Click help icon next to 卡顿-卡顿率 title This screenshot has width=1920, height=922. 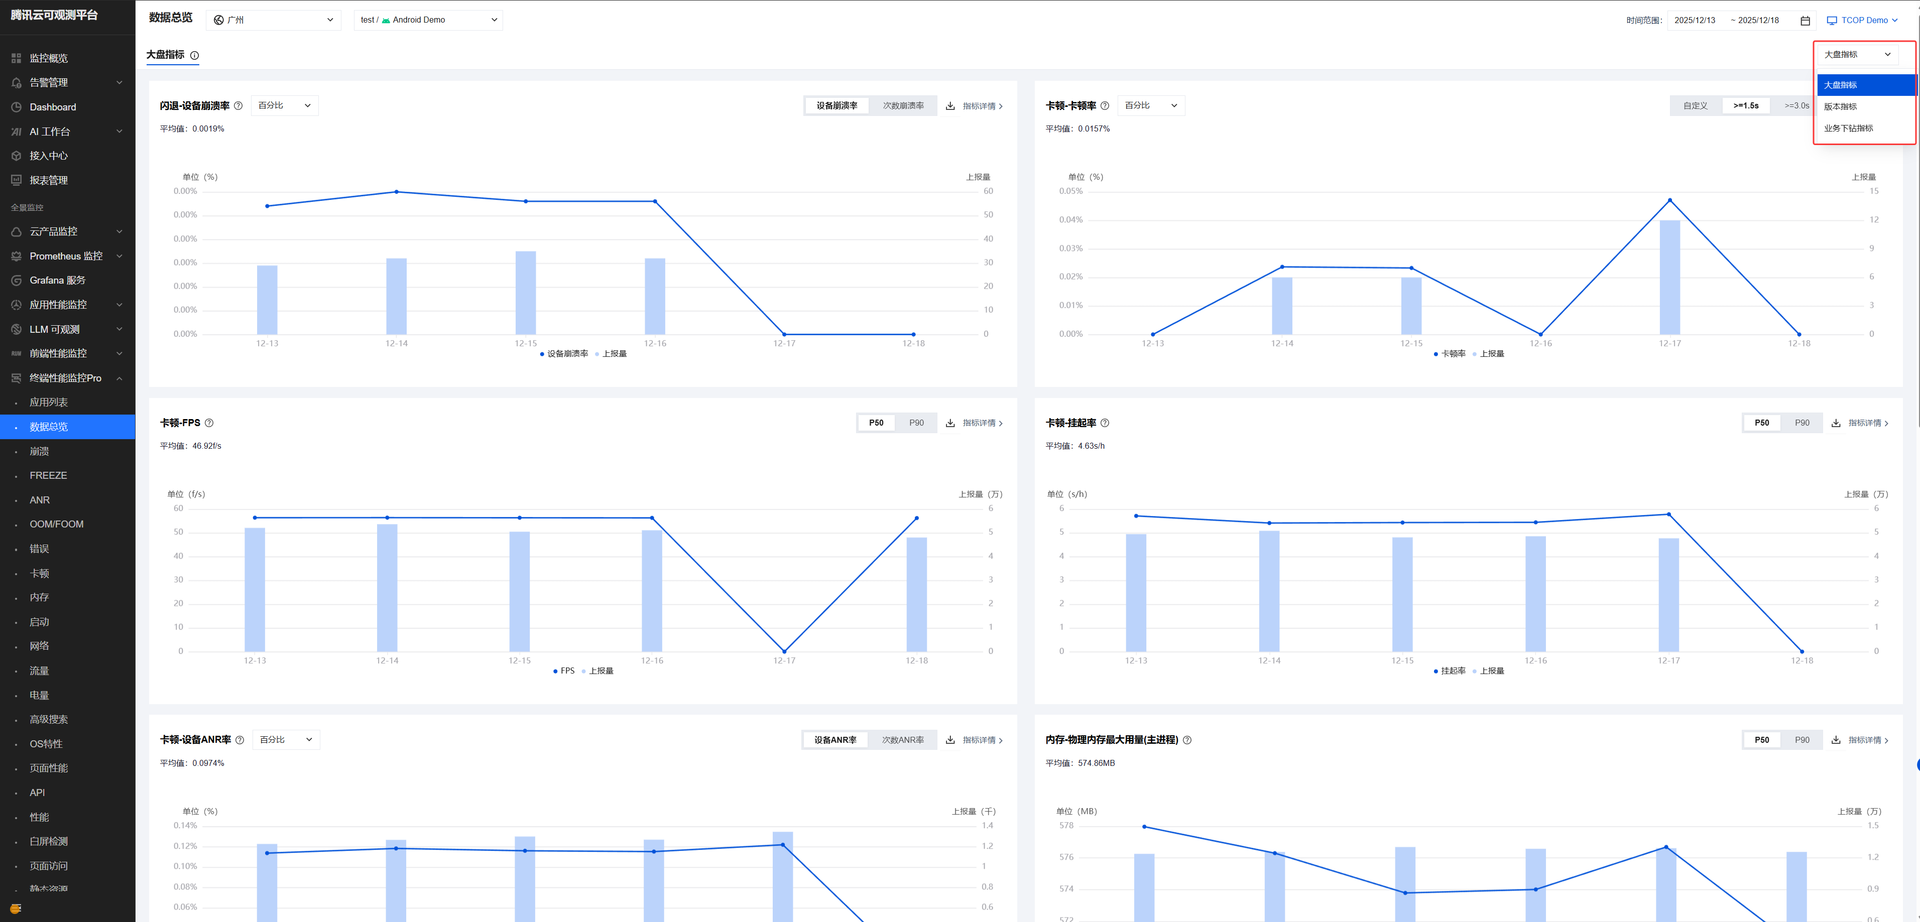pyautogui.click(x=1105, y=106)
